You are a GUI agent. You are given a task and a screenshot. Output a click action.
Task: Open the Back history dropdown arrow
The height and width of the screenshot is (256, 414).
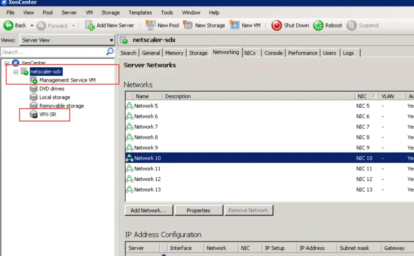[x=32, y=25]
